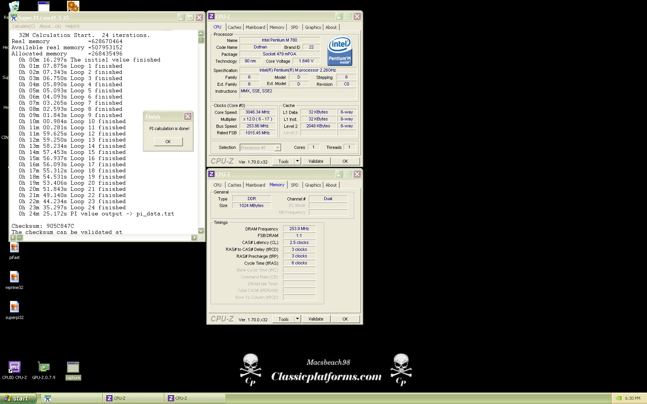
Task: Click the Super PI title bar icon
Action: [x=14, y=17]
